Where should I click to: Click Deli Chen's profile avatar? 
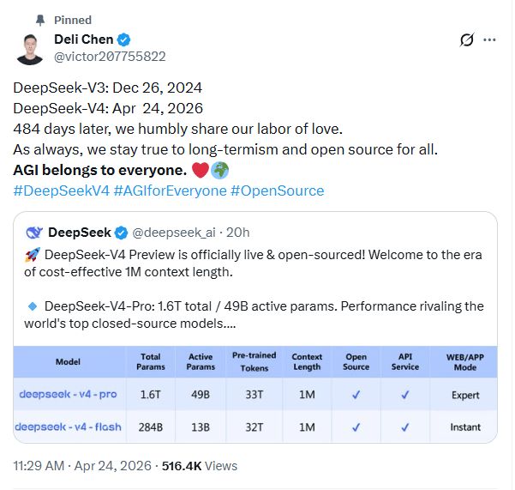pos(31,48)
